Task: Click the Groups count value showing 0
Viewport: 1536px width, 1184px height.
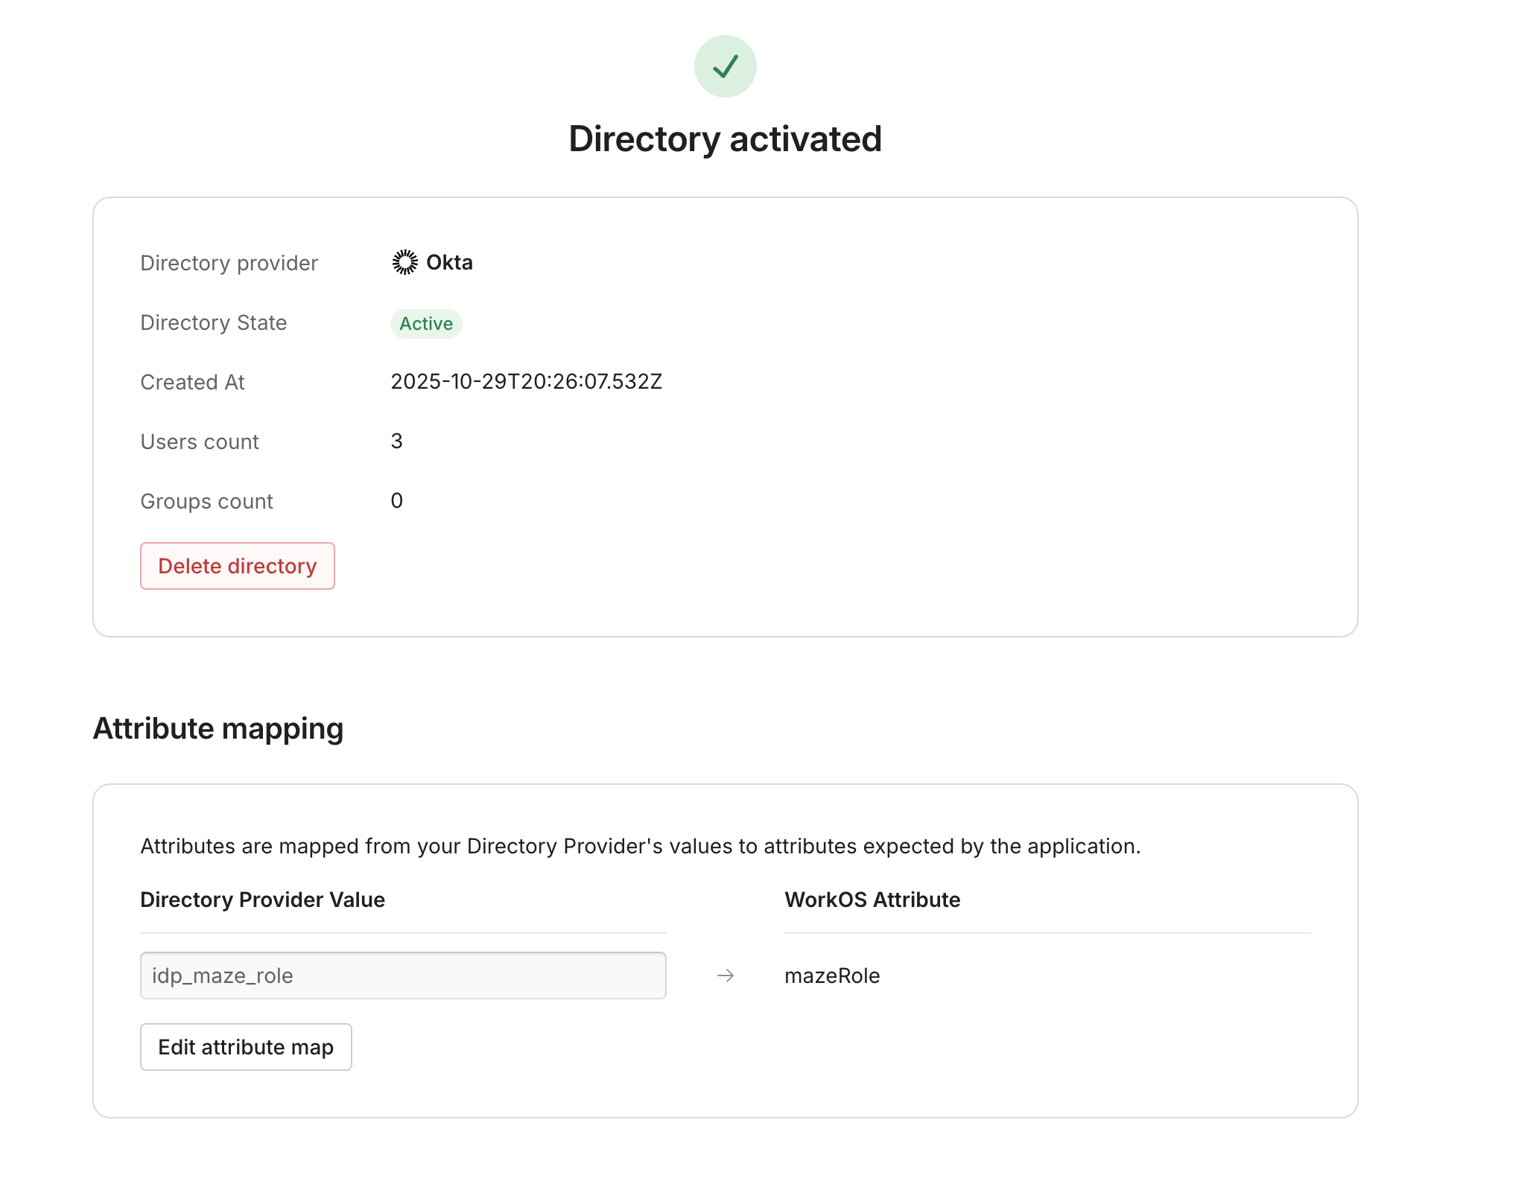Action: (x=396, y=500)
